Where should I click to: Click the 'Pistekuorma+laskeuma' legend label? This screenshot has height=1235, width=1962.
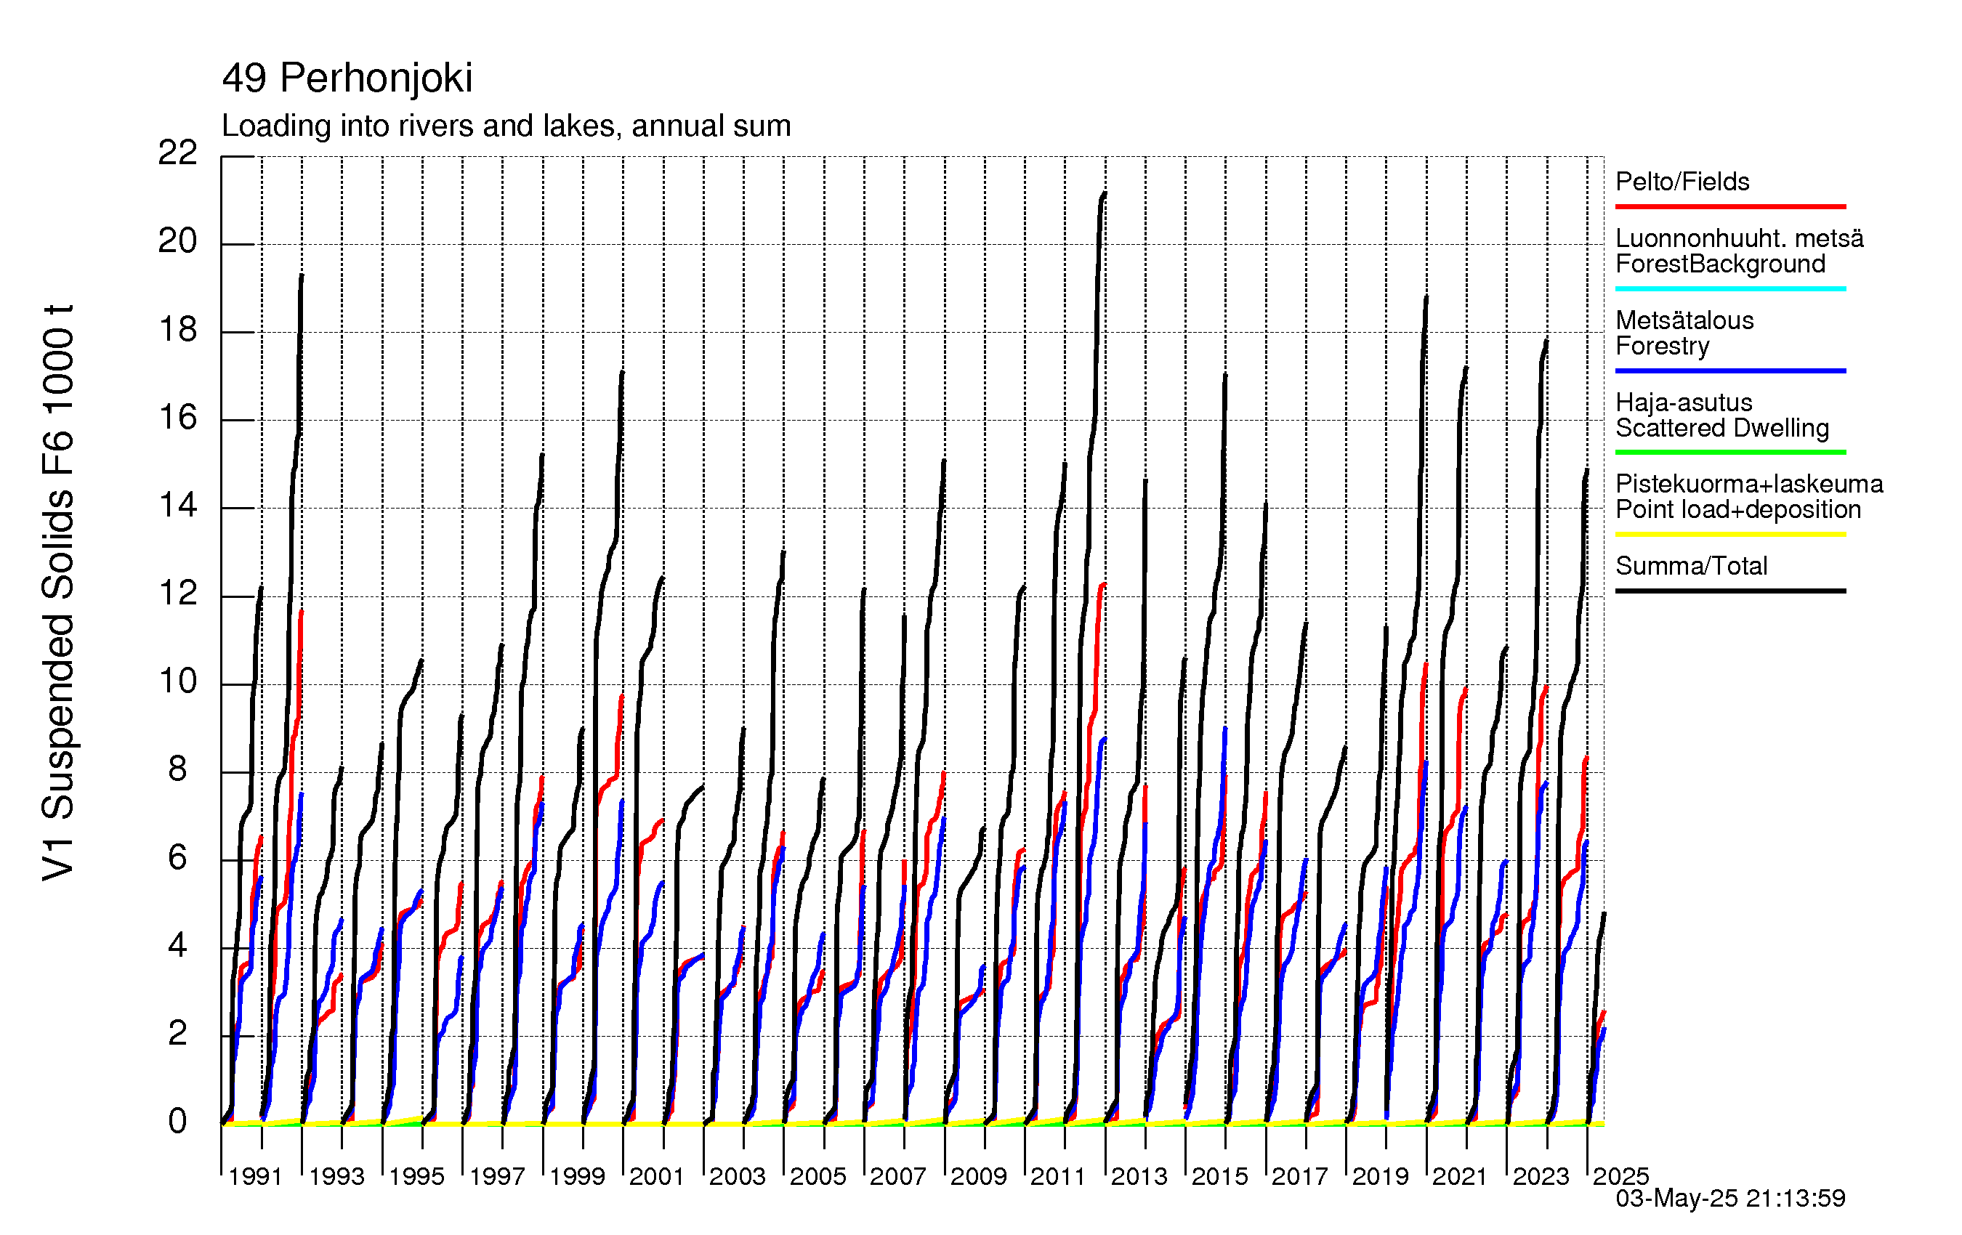(1748, 484)
